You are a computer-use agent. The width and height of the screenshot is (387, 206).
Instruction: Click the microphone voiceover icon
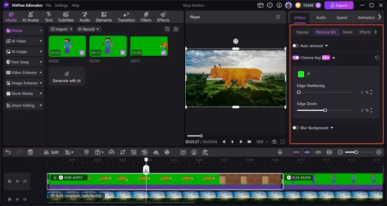tap(280, 152)
